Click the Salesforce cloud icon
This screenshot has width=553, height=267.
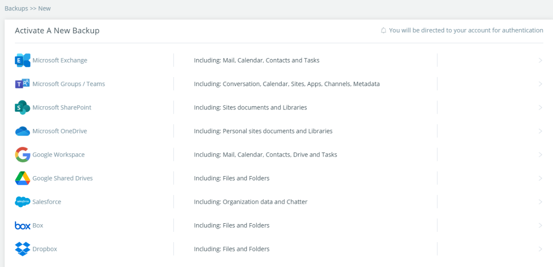[22, 202]
